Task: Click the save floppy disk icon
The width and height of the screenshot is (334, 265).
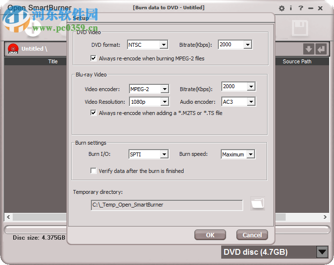Action: [x=300, y=28]
